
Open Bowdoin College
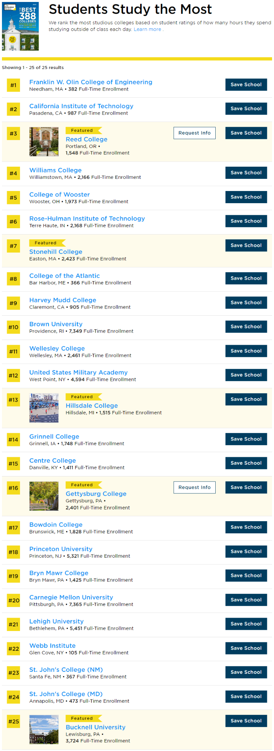coord(56,525)
